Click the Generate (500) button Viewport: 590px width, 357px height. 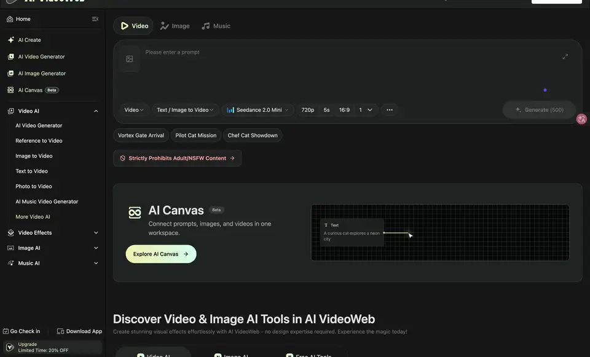coord(539,110)
